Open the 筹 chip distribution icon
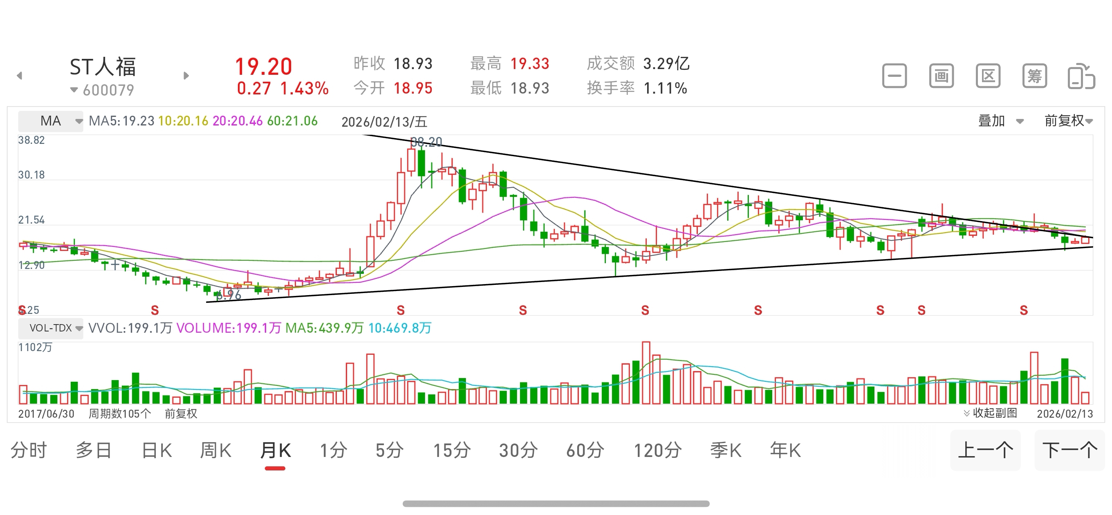 1034,76
